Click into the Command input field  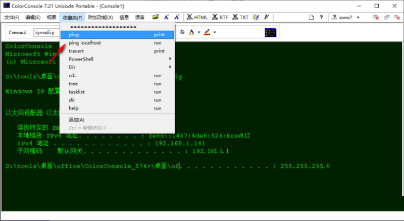[46, 32]
